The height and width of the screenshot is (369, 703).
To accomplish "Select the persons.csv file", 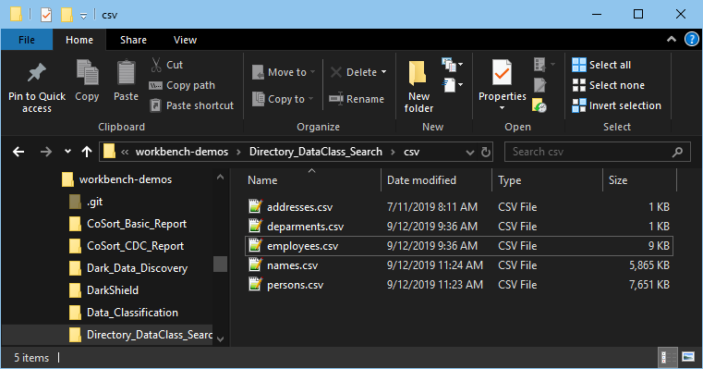I will (x=459, y=285).
